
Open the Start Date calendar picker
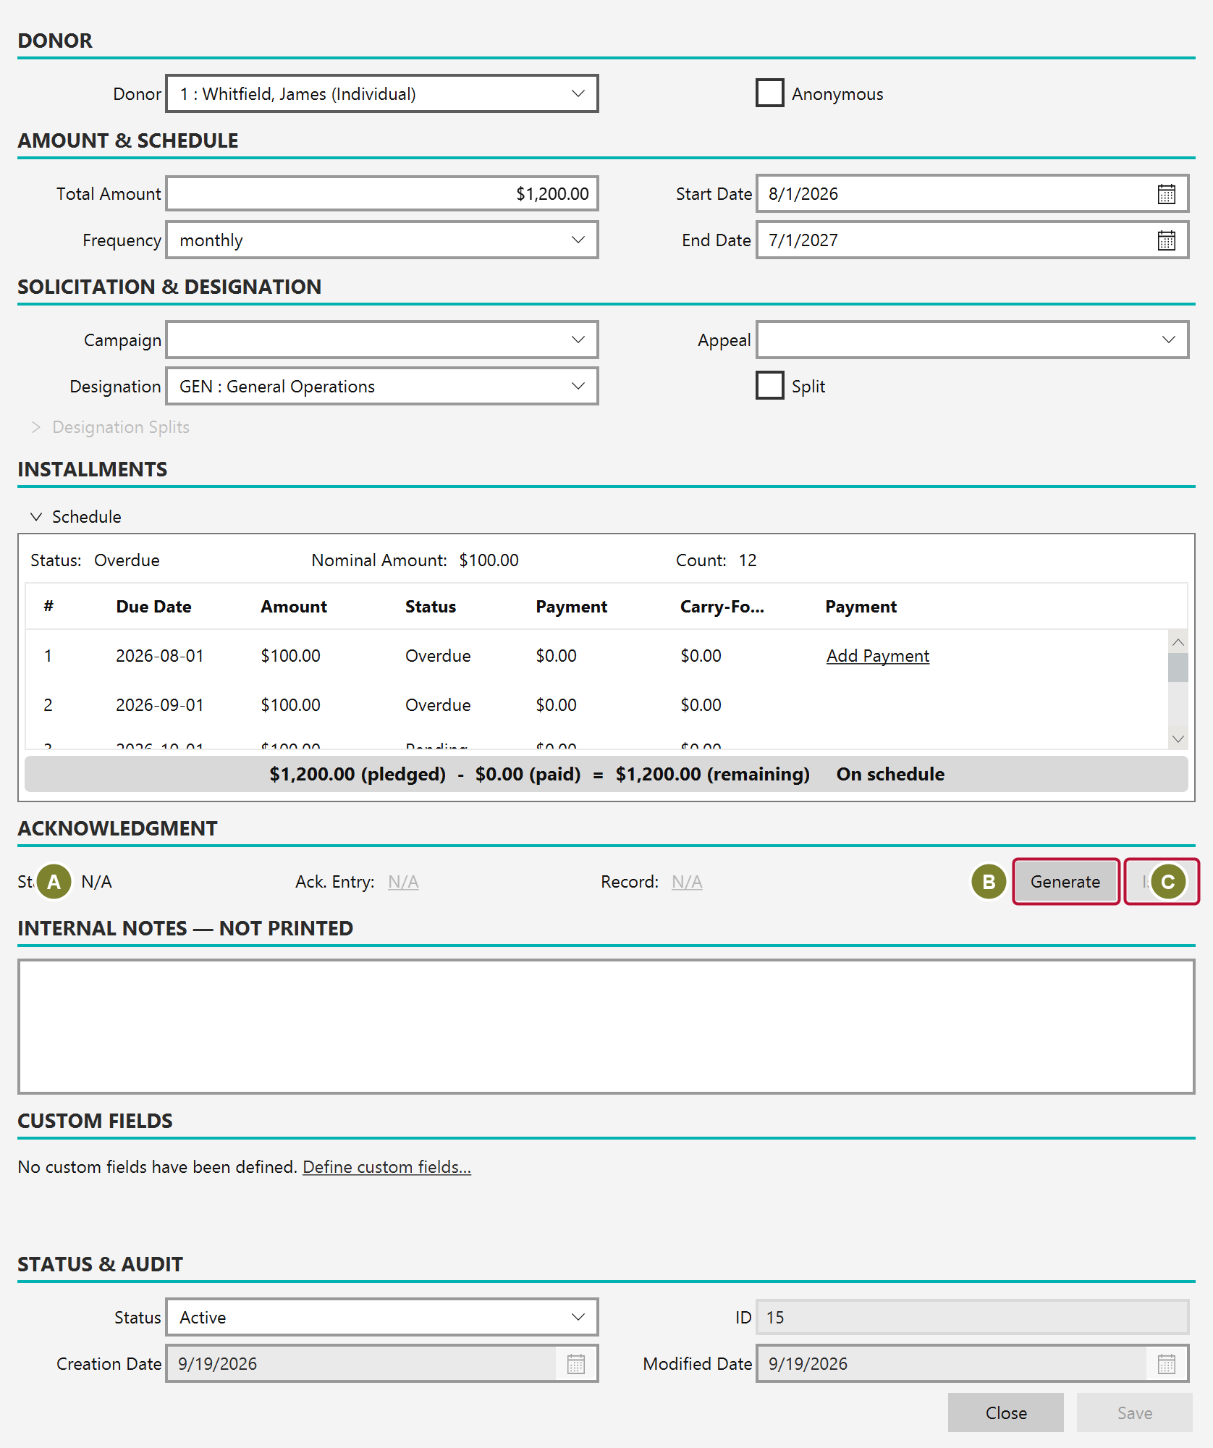(x=1166, y=194)
